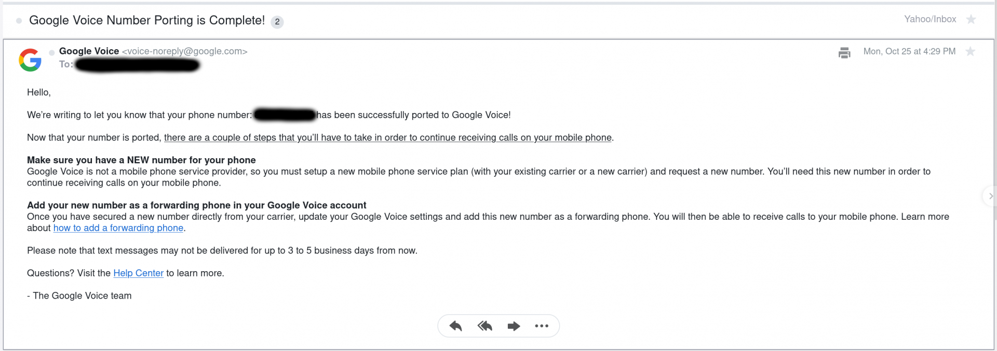The image size is (997, 351).
Task: Click the Forward arrow icon
Action: 514,326
